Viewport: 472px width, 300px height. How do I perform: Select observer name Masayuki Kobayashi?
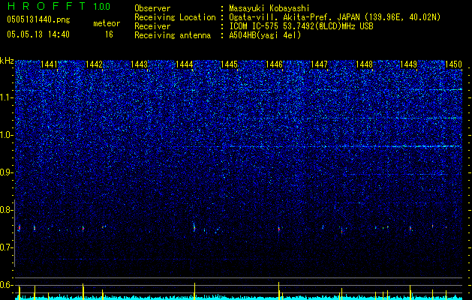coord(269,8)
